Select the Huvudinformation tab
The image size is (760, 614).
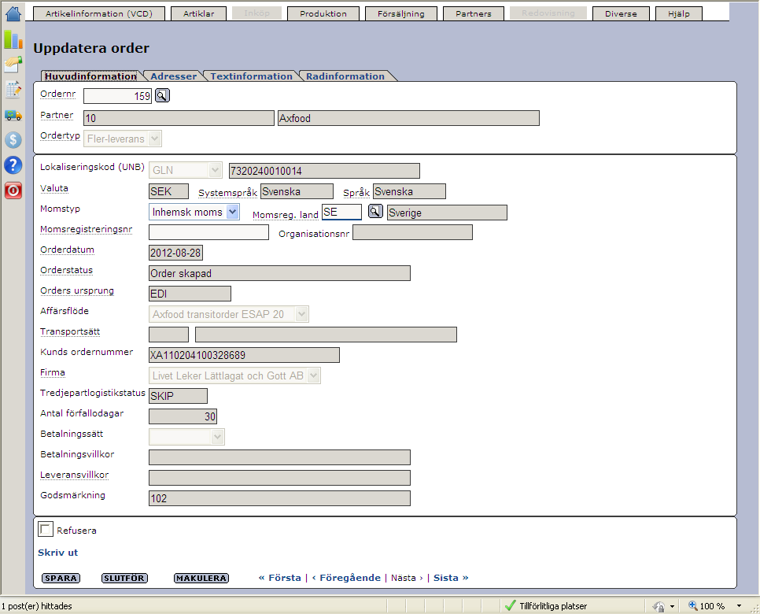[90, 76]
